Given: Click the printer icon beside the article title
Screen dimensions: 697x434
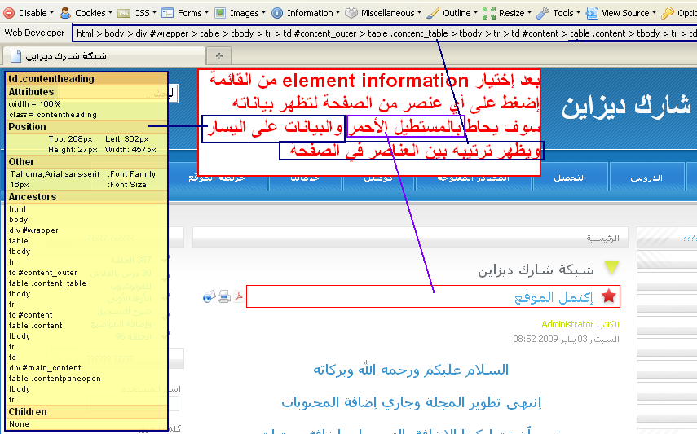Looking at the screenshot, I should coord(224,297).
